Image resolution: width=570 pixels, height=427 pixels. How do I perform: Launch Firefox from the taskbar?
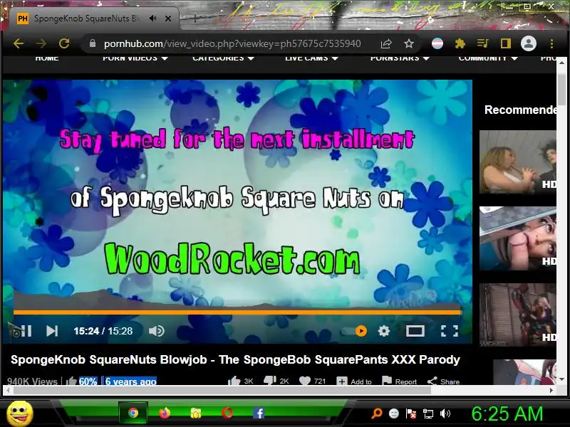(165, 413)
